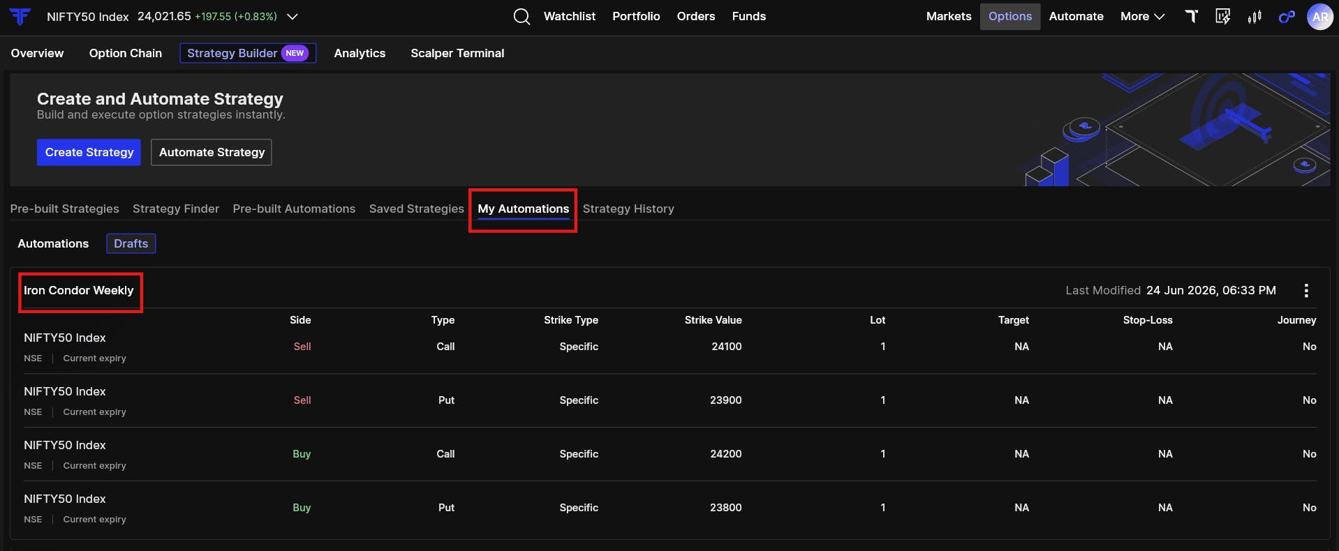This screenshot has height=551, width=1339.
Task: Click the Strike Value column header
Action: [x=713, y=320]
